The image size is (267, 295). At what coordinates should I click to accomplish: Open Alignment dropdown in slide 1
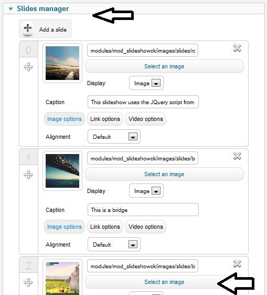114,245
